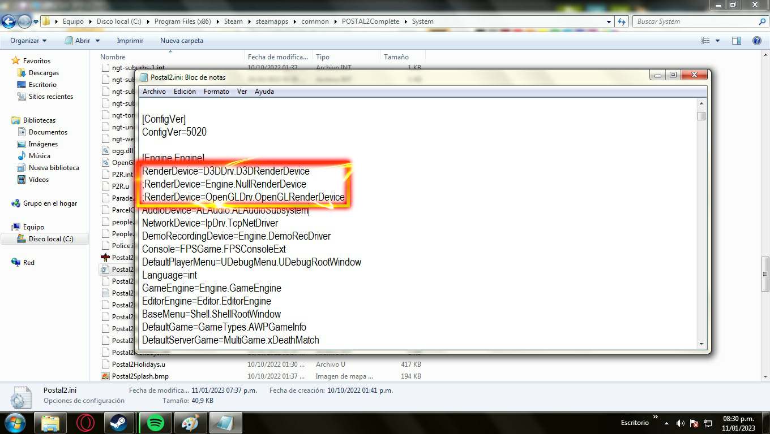Select Documentos in Bibliotecas
Viewport: 770px width, 434px height.
coord(48,132)
